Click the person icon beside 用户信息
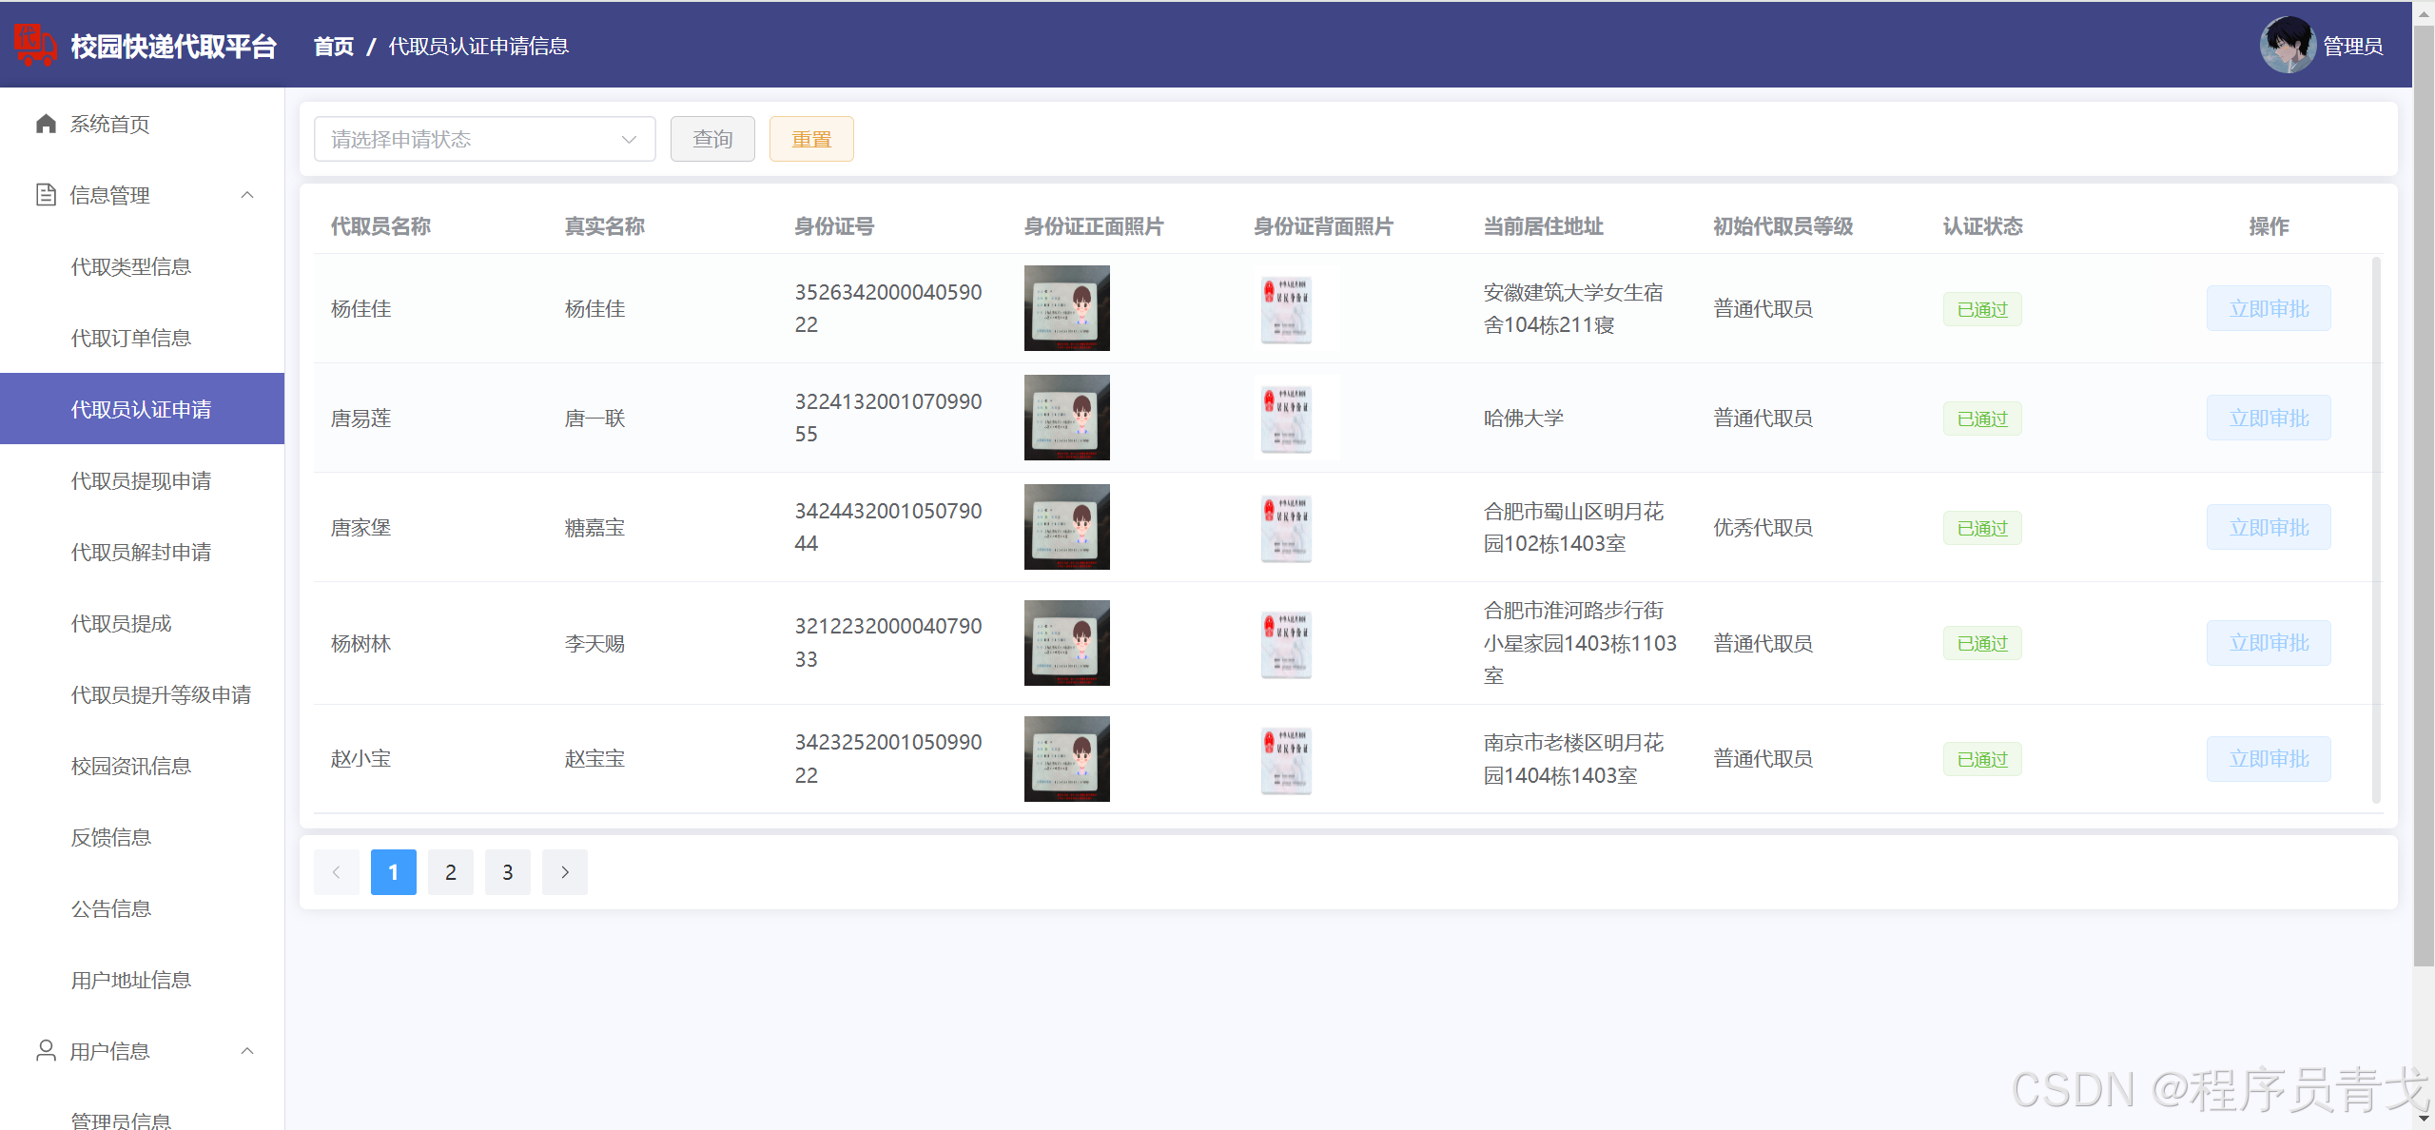The image size is (2435, 1130). (46, 1050)
